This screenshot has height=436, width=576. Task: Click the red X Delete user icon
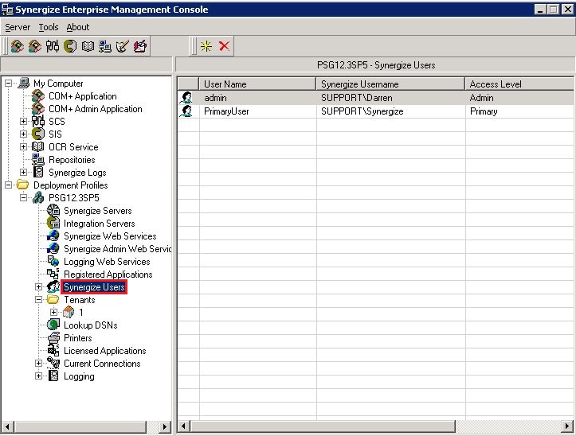224,46
